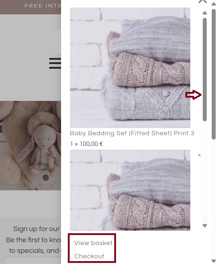Click the 1 × 100,00 € quantity line
This screenshot has width=216, height=264.
86,144
